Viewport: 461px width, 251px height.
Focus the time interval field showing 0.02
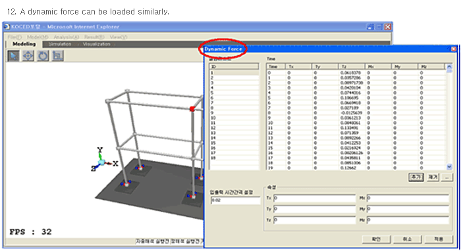235,200
